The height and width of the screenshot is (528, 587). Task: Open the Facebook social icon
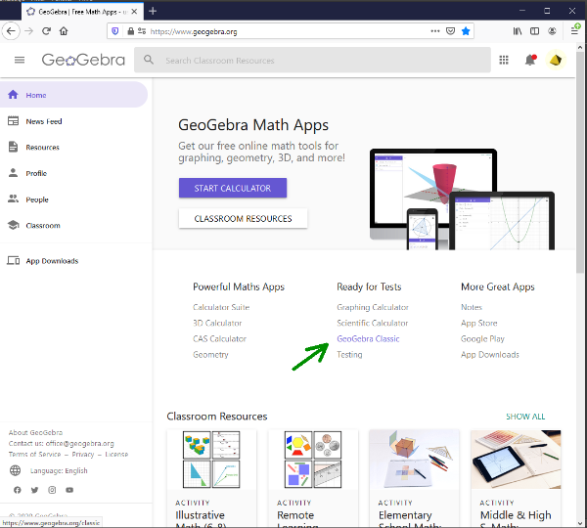tap(18, 490)
